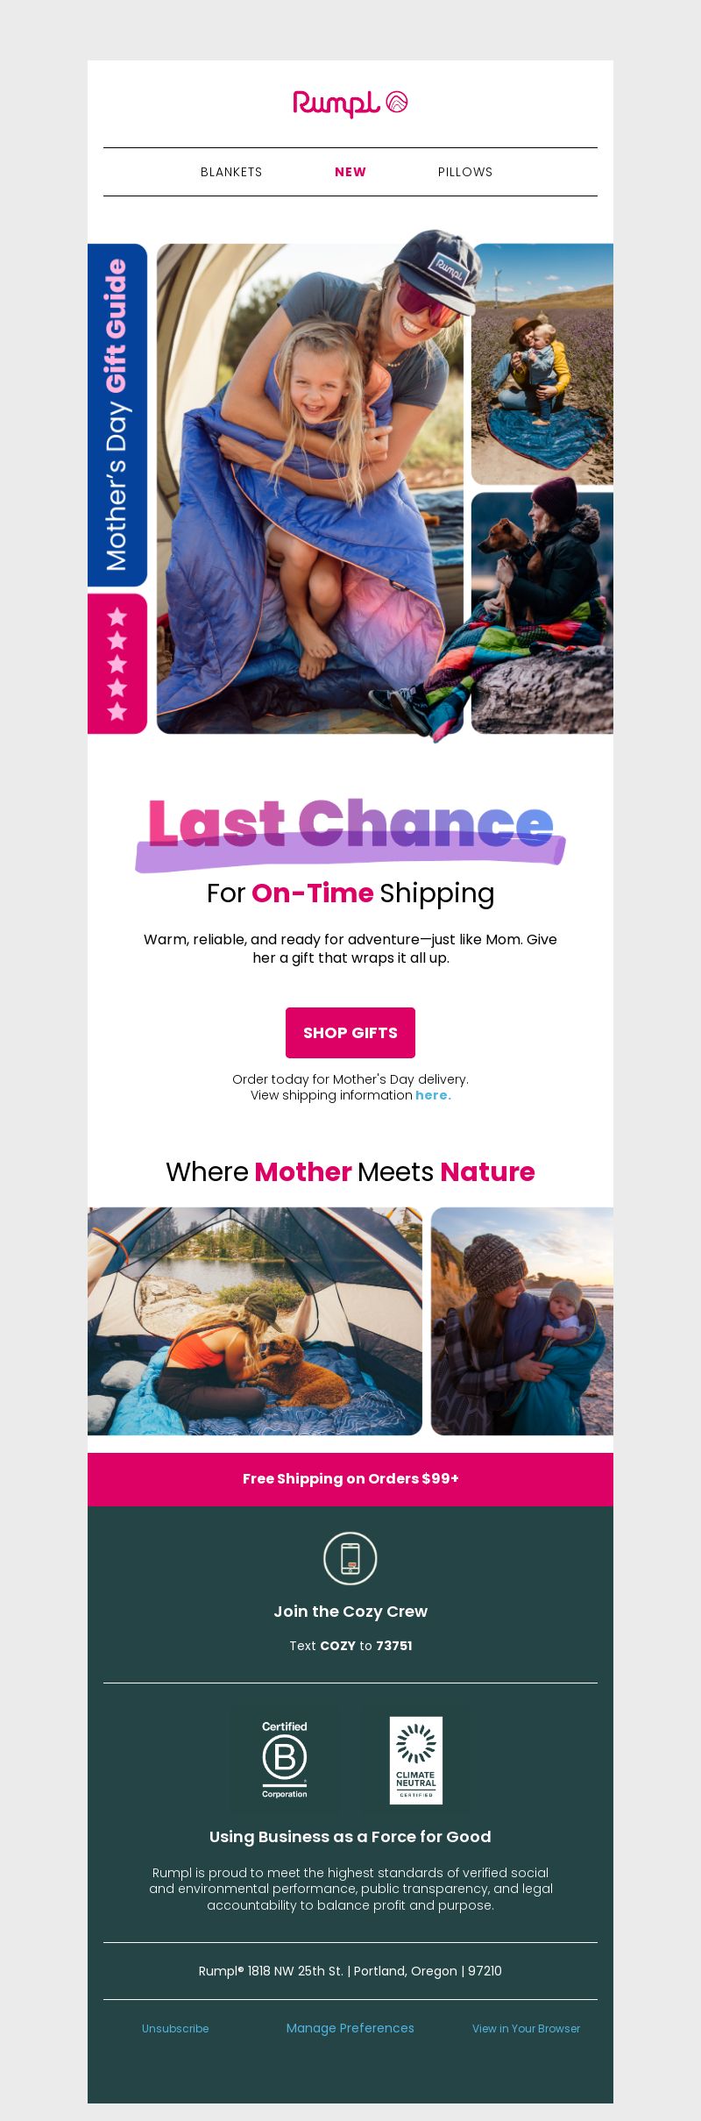This screenshot has height=2121, width=701.
Task: Click View in Your Browser link
Action: click(x=526, y=2028)
